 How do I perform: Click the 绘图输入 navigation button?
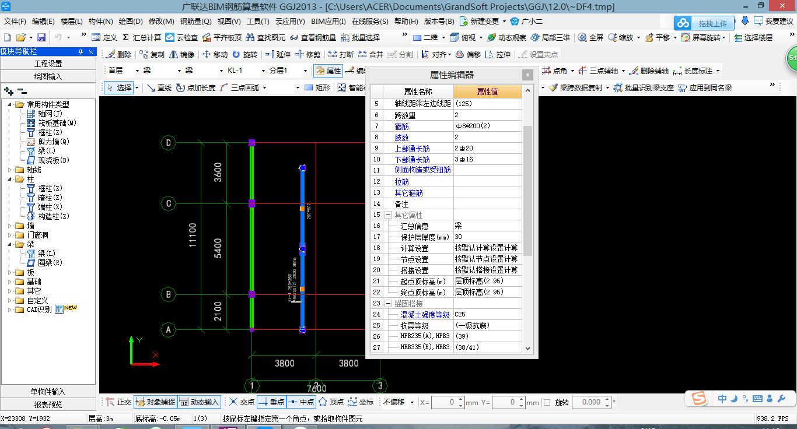pyautogui.click(x=48, y=76)
